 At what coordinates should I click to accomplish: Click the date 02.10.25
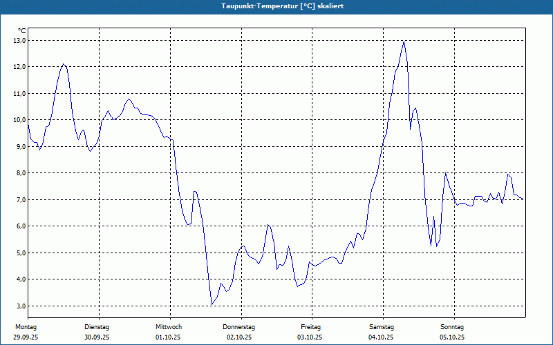tap(239, 337)
